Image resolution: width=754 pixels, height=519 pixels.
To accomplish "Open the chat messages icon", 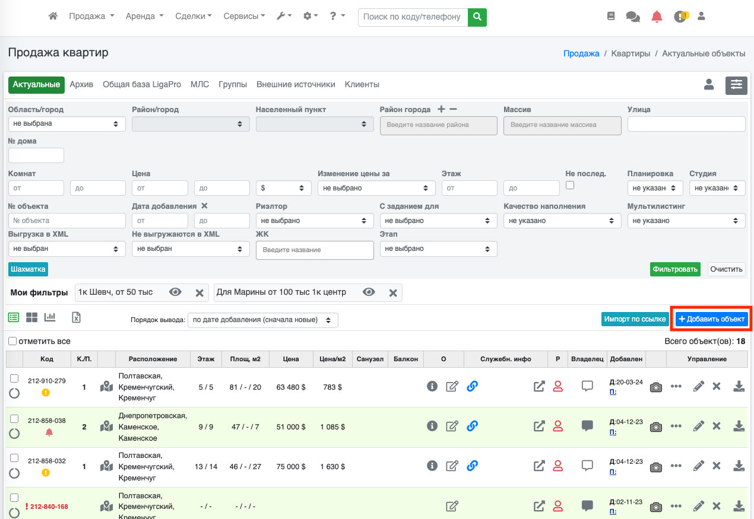I will [633, 17].
